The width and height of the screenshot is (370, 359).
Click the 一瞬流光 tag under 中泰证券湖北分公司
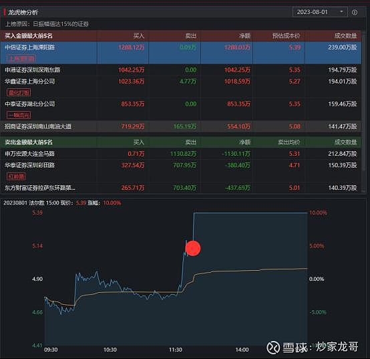[x=19, y=115]
